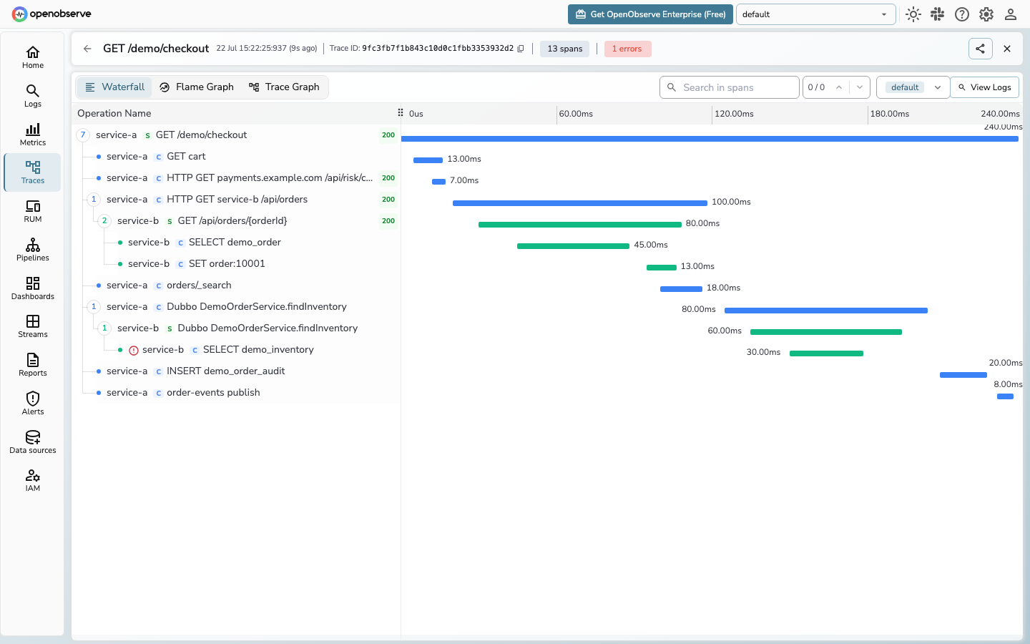Go to previous search match
This screenshot has height=644, width=1030.
point(839,87)
